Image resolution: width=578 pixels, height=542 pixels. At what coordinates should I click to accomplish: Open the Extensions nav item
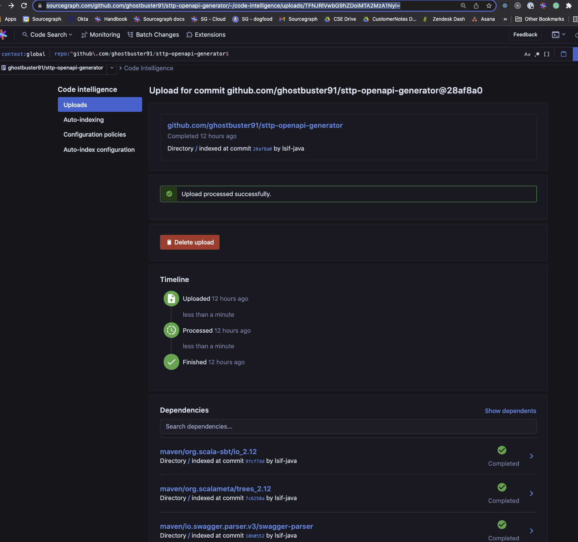[206, 35]
